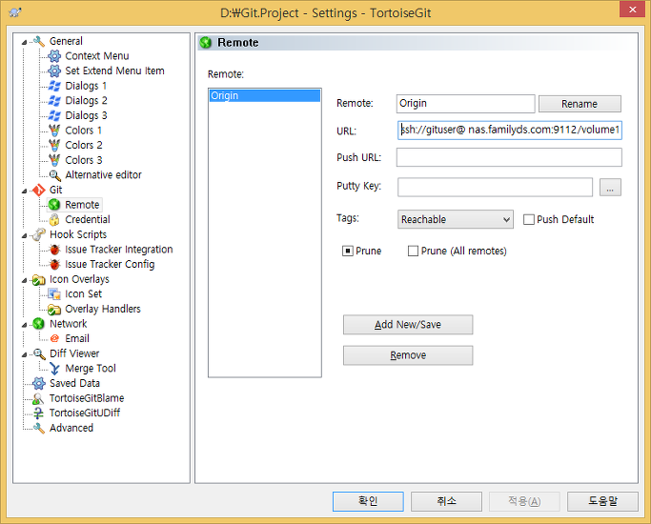Viewport: 651px width, 524px height.
Task: Click the Colors 3 palette icon
Action: tap(54, 160)
